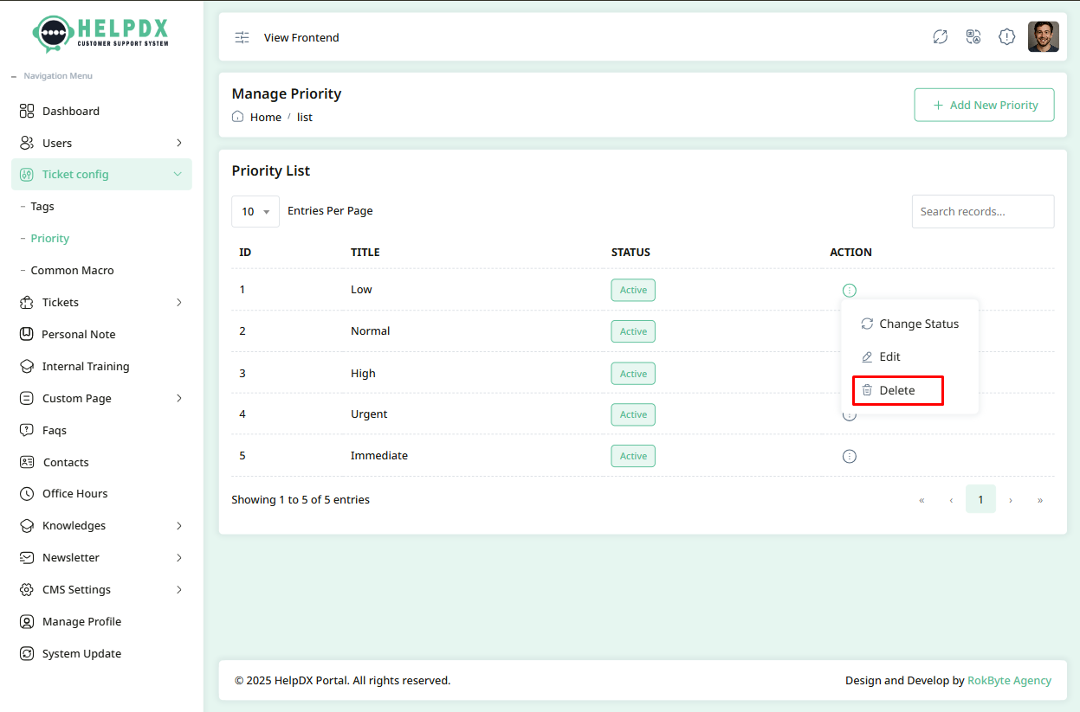Toggle Active status badge for Low priority
Viewport: 1080px width, 712px height.
632,290
